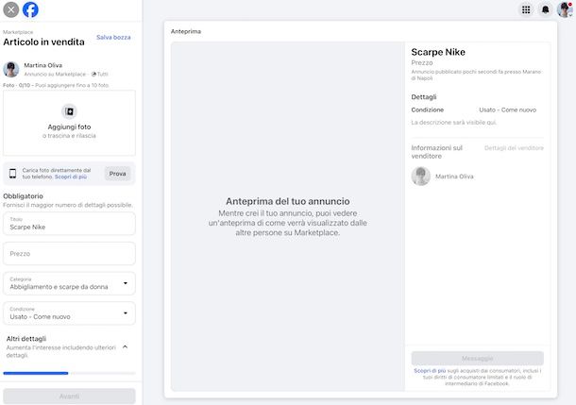Click Salva bozza link
Viewport: 576px width, 405px height.
113,37
